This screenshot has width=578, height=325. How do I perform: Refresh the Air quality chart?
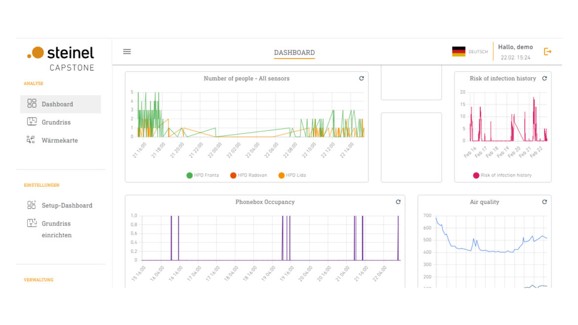[544, 202]
